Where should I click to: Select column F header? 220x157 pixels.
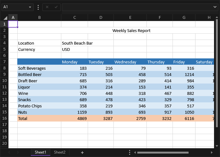tap(160, 18)
